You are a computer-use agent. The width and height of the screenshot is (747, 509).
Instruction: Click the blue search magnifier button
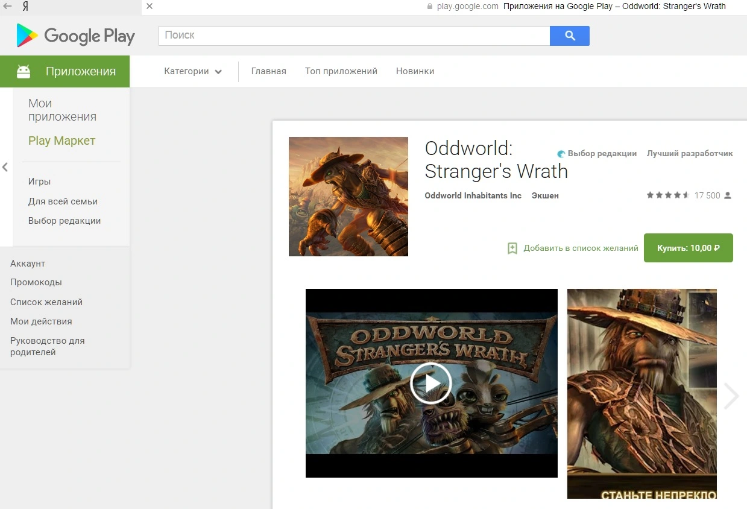pos(569,36)
